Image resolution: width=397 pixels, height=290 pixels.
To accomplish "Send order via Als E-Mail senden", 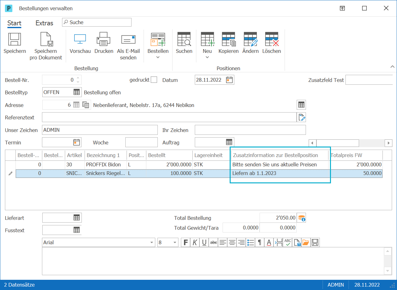I will (128, 39).
